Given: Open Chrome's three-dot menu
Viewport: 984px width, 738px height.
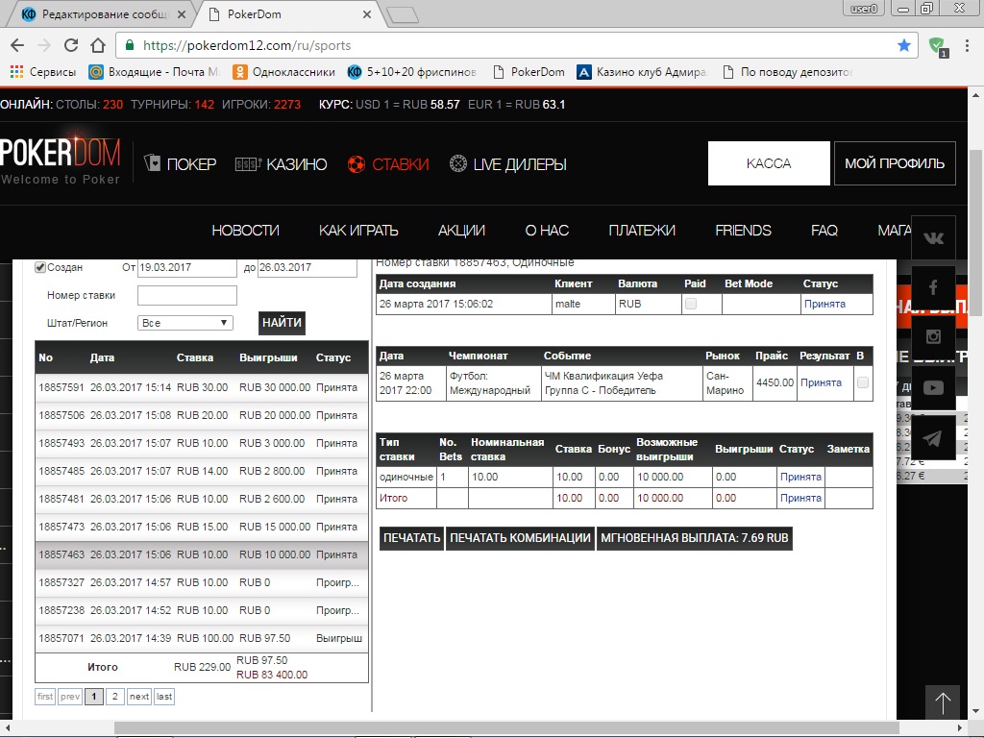Looking at the screenshot, I should click(967, 45).
